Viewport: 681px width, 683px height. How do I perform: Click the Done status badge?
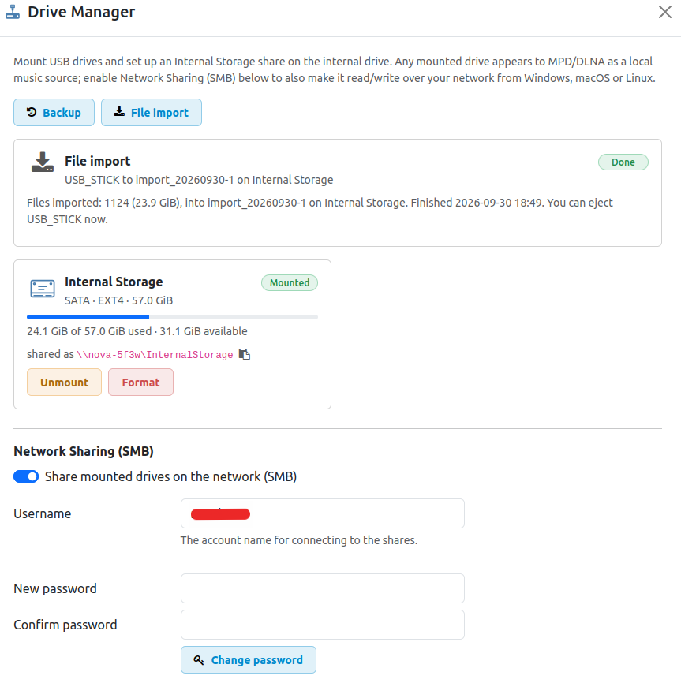coord(623,162)
